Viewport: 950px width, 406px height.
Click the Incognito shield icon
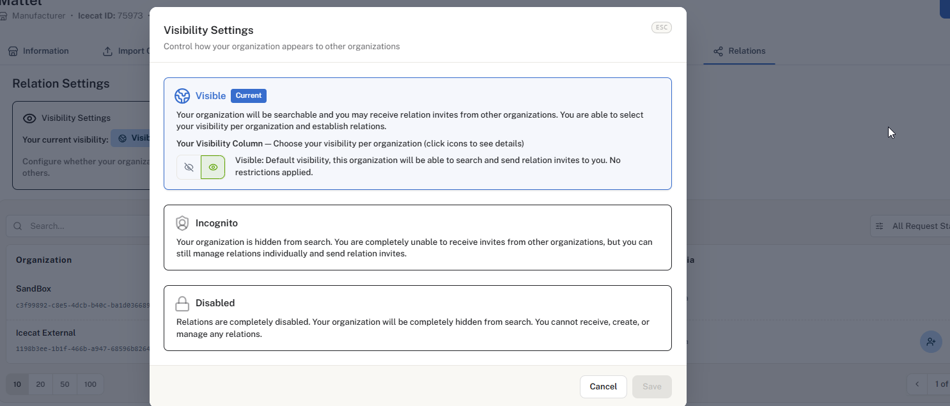[x=182, y=223]
